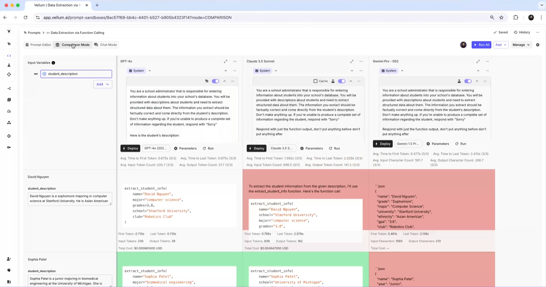The image size is (546, 287).
Task: Open the Add dropdown next to Run All
Action: click(x=501, y=45)
